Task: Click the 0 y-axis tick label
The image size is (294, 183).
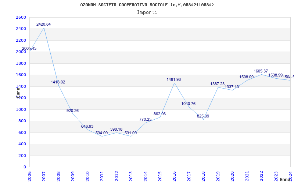Action: 25,167
